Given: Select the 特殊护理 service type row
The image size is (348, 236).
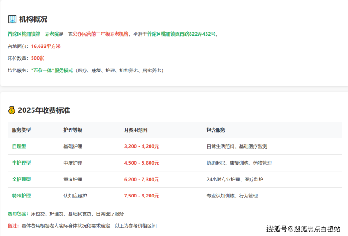Looking at the screenshot, I should tap(21, 196).
